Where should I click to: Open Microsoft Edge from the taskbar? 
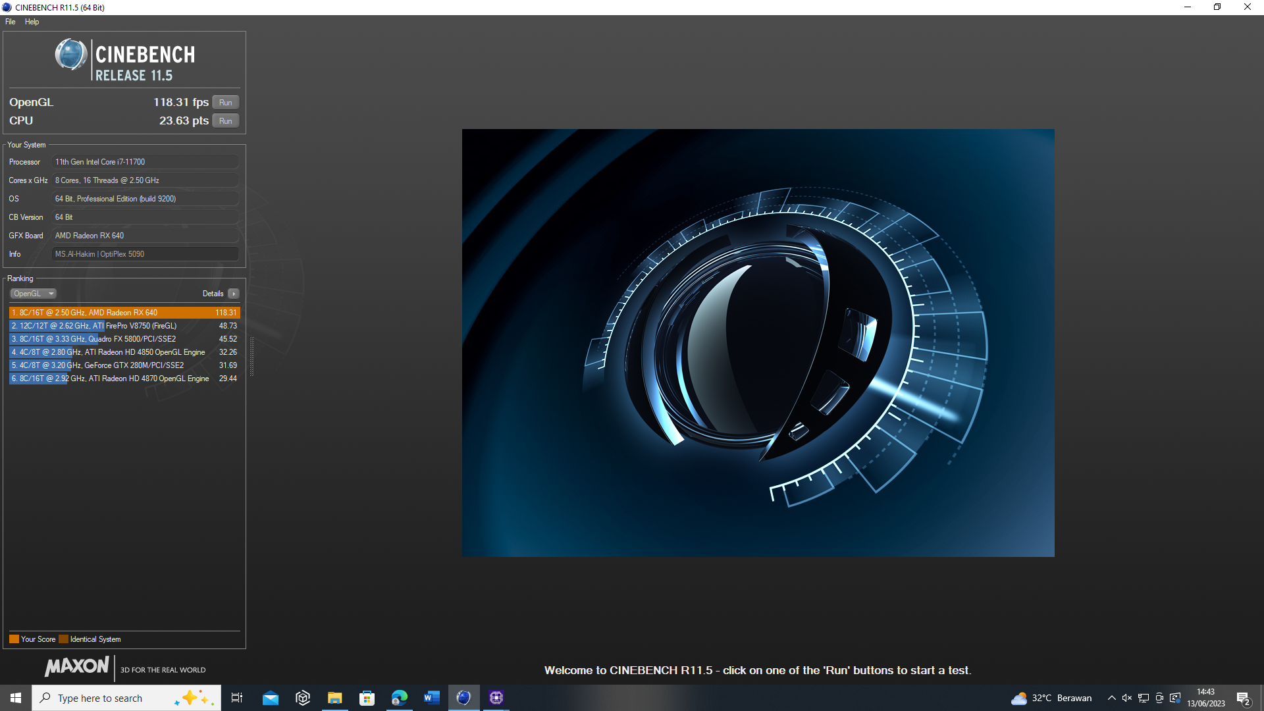coord(400,698)
